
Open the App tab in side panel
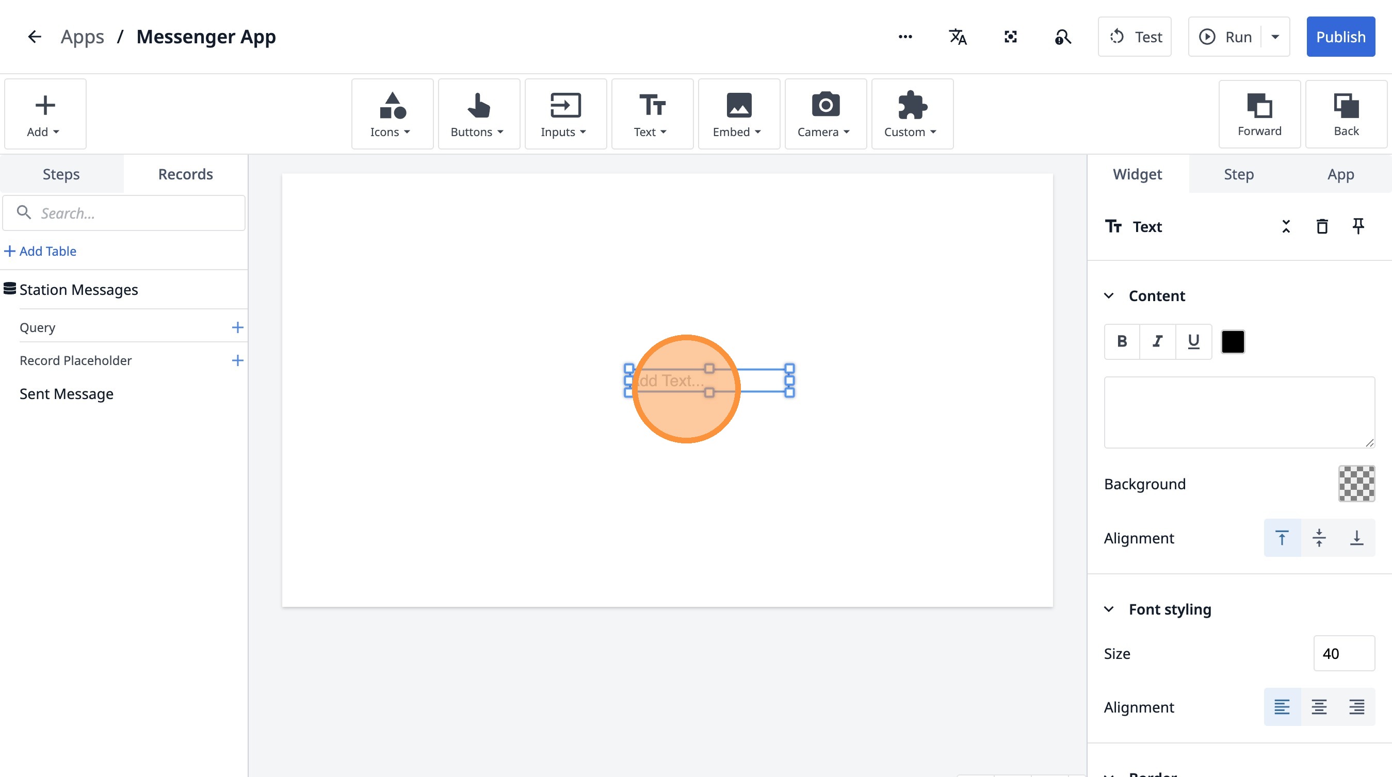(x=1341, y=174)
